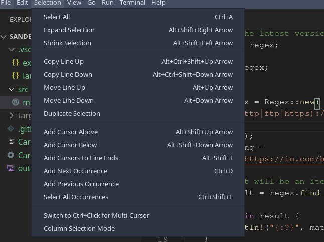Collapse the .vscode folder chevron
The height and width of the screenshot is (242, 324).
[x=11, y=50]
